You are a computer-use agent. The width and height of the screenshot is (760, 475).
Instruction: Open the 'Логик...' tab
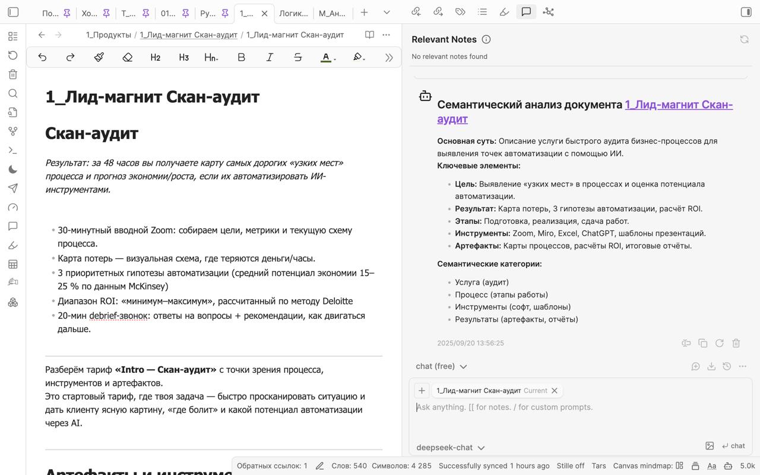tap(293, 13)
